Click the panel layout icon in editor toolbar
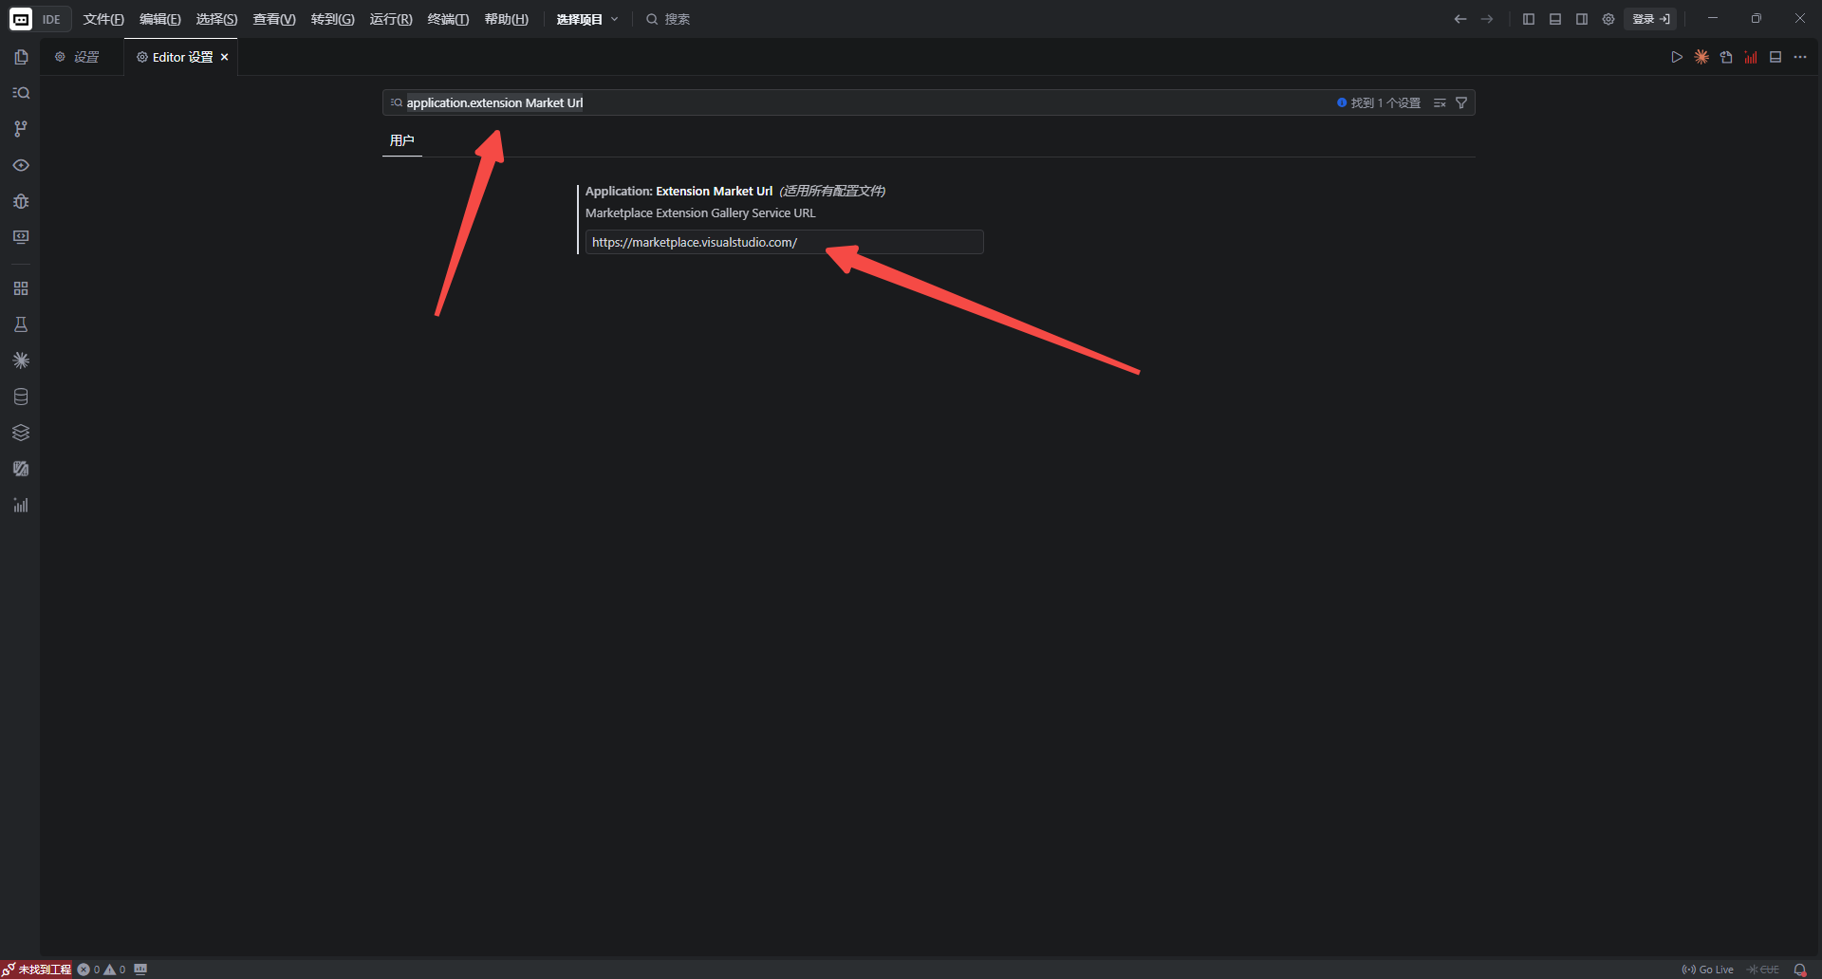This screenshot has height=979, width=1822. [x=1776, y=57]
